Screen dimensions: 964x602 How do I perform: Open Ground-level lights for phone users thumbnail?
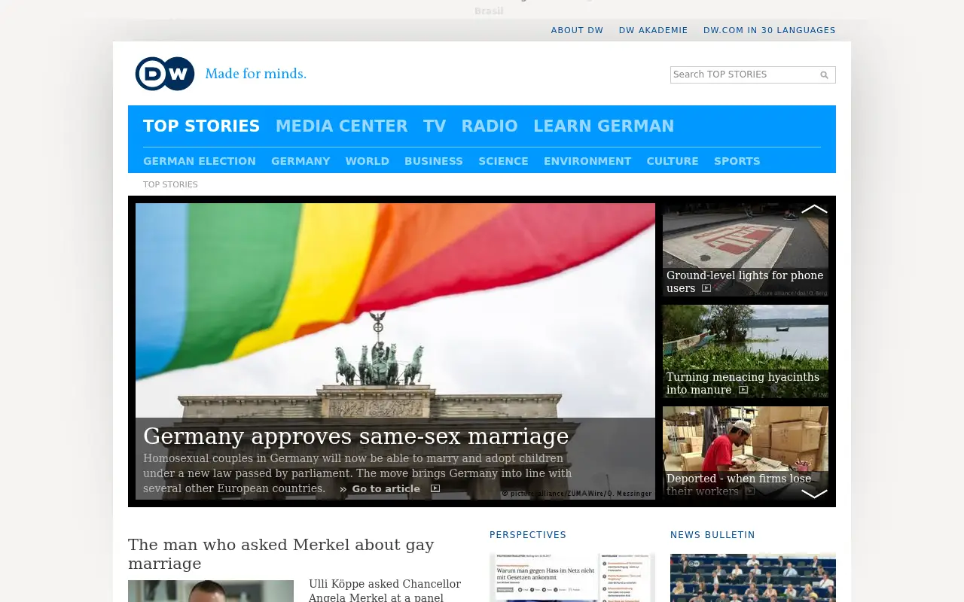tap(746, 250)
